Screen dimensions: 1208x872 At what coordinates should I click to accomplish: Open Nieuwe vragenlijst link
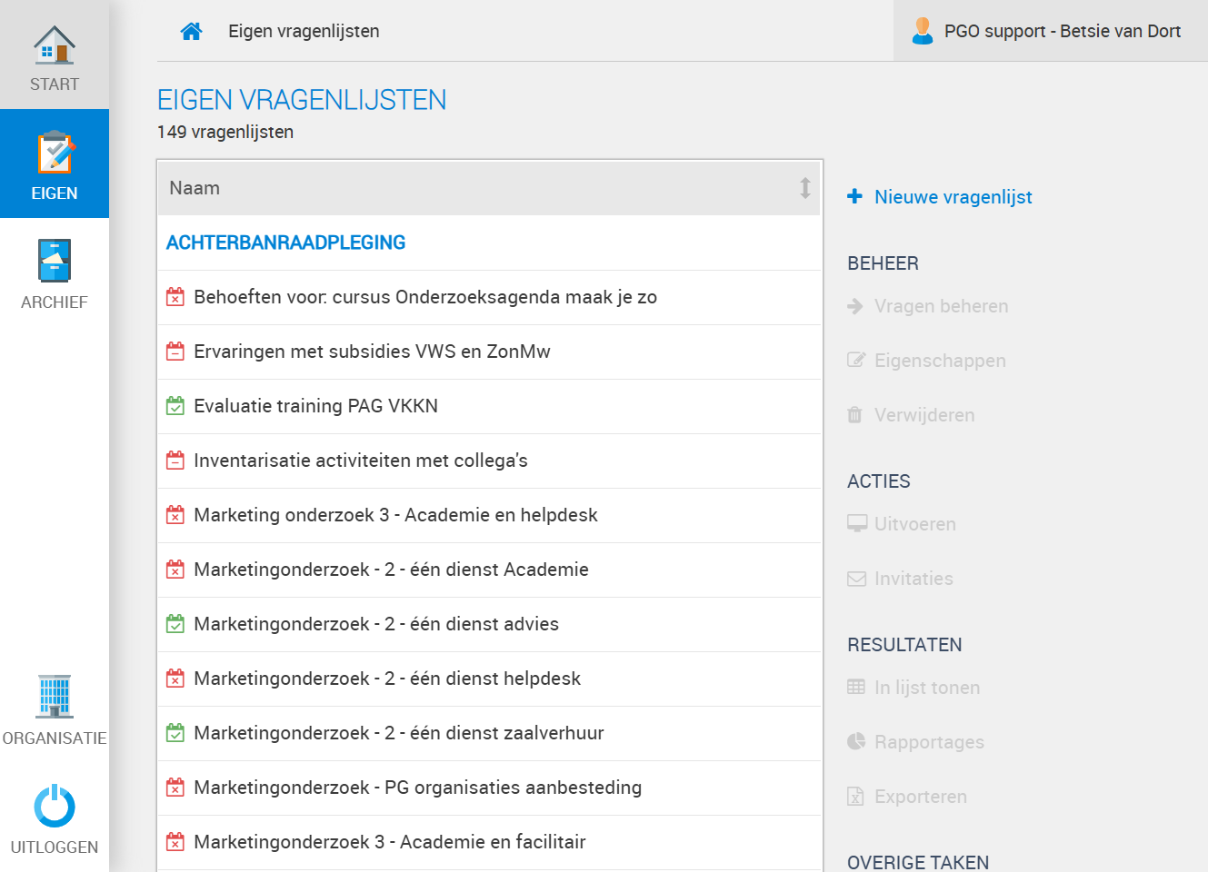click(953, 197)
